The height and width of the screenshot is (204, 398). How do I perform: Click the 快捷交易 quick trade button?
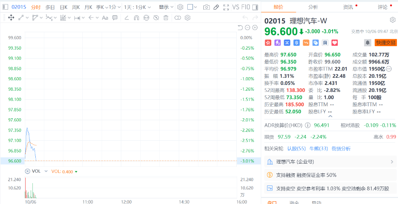click(386, 43)
